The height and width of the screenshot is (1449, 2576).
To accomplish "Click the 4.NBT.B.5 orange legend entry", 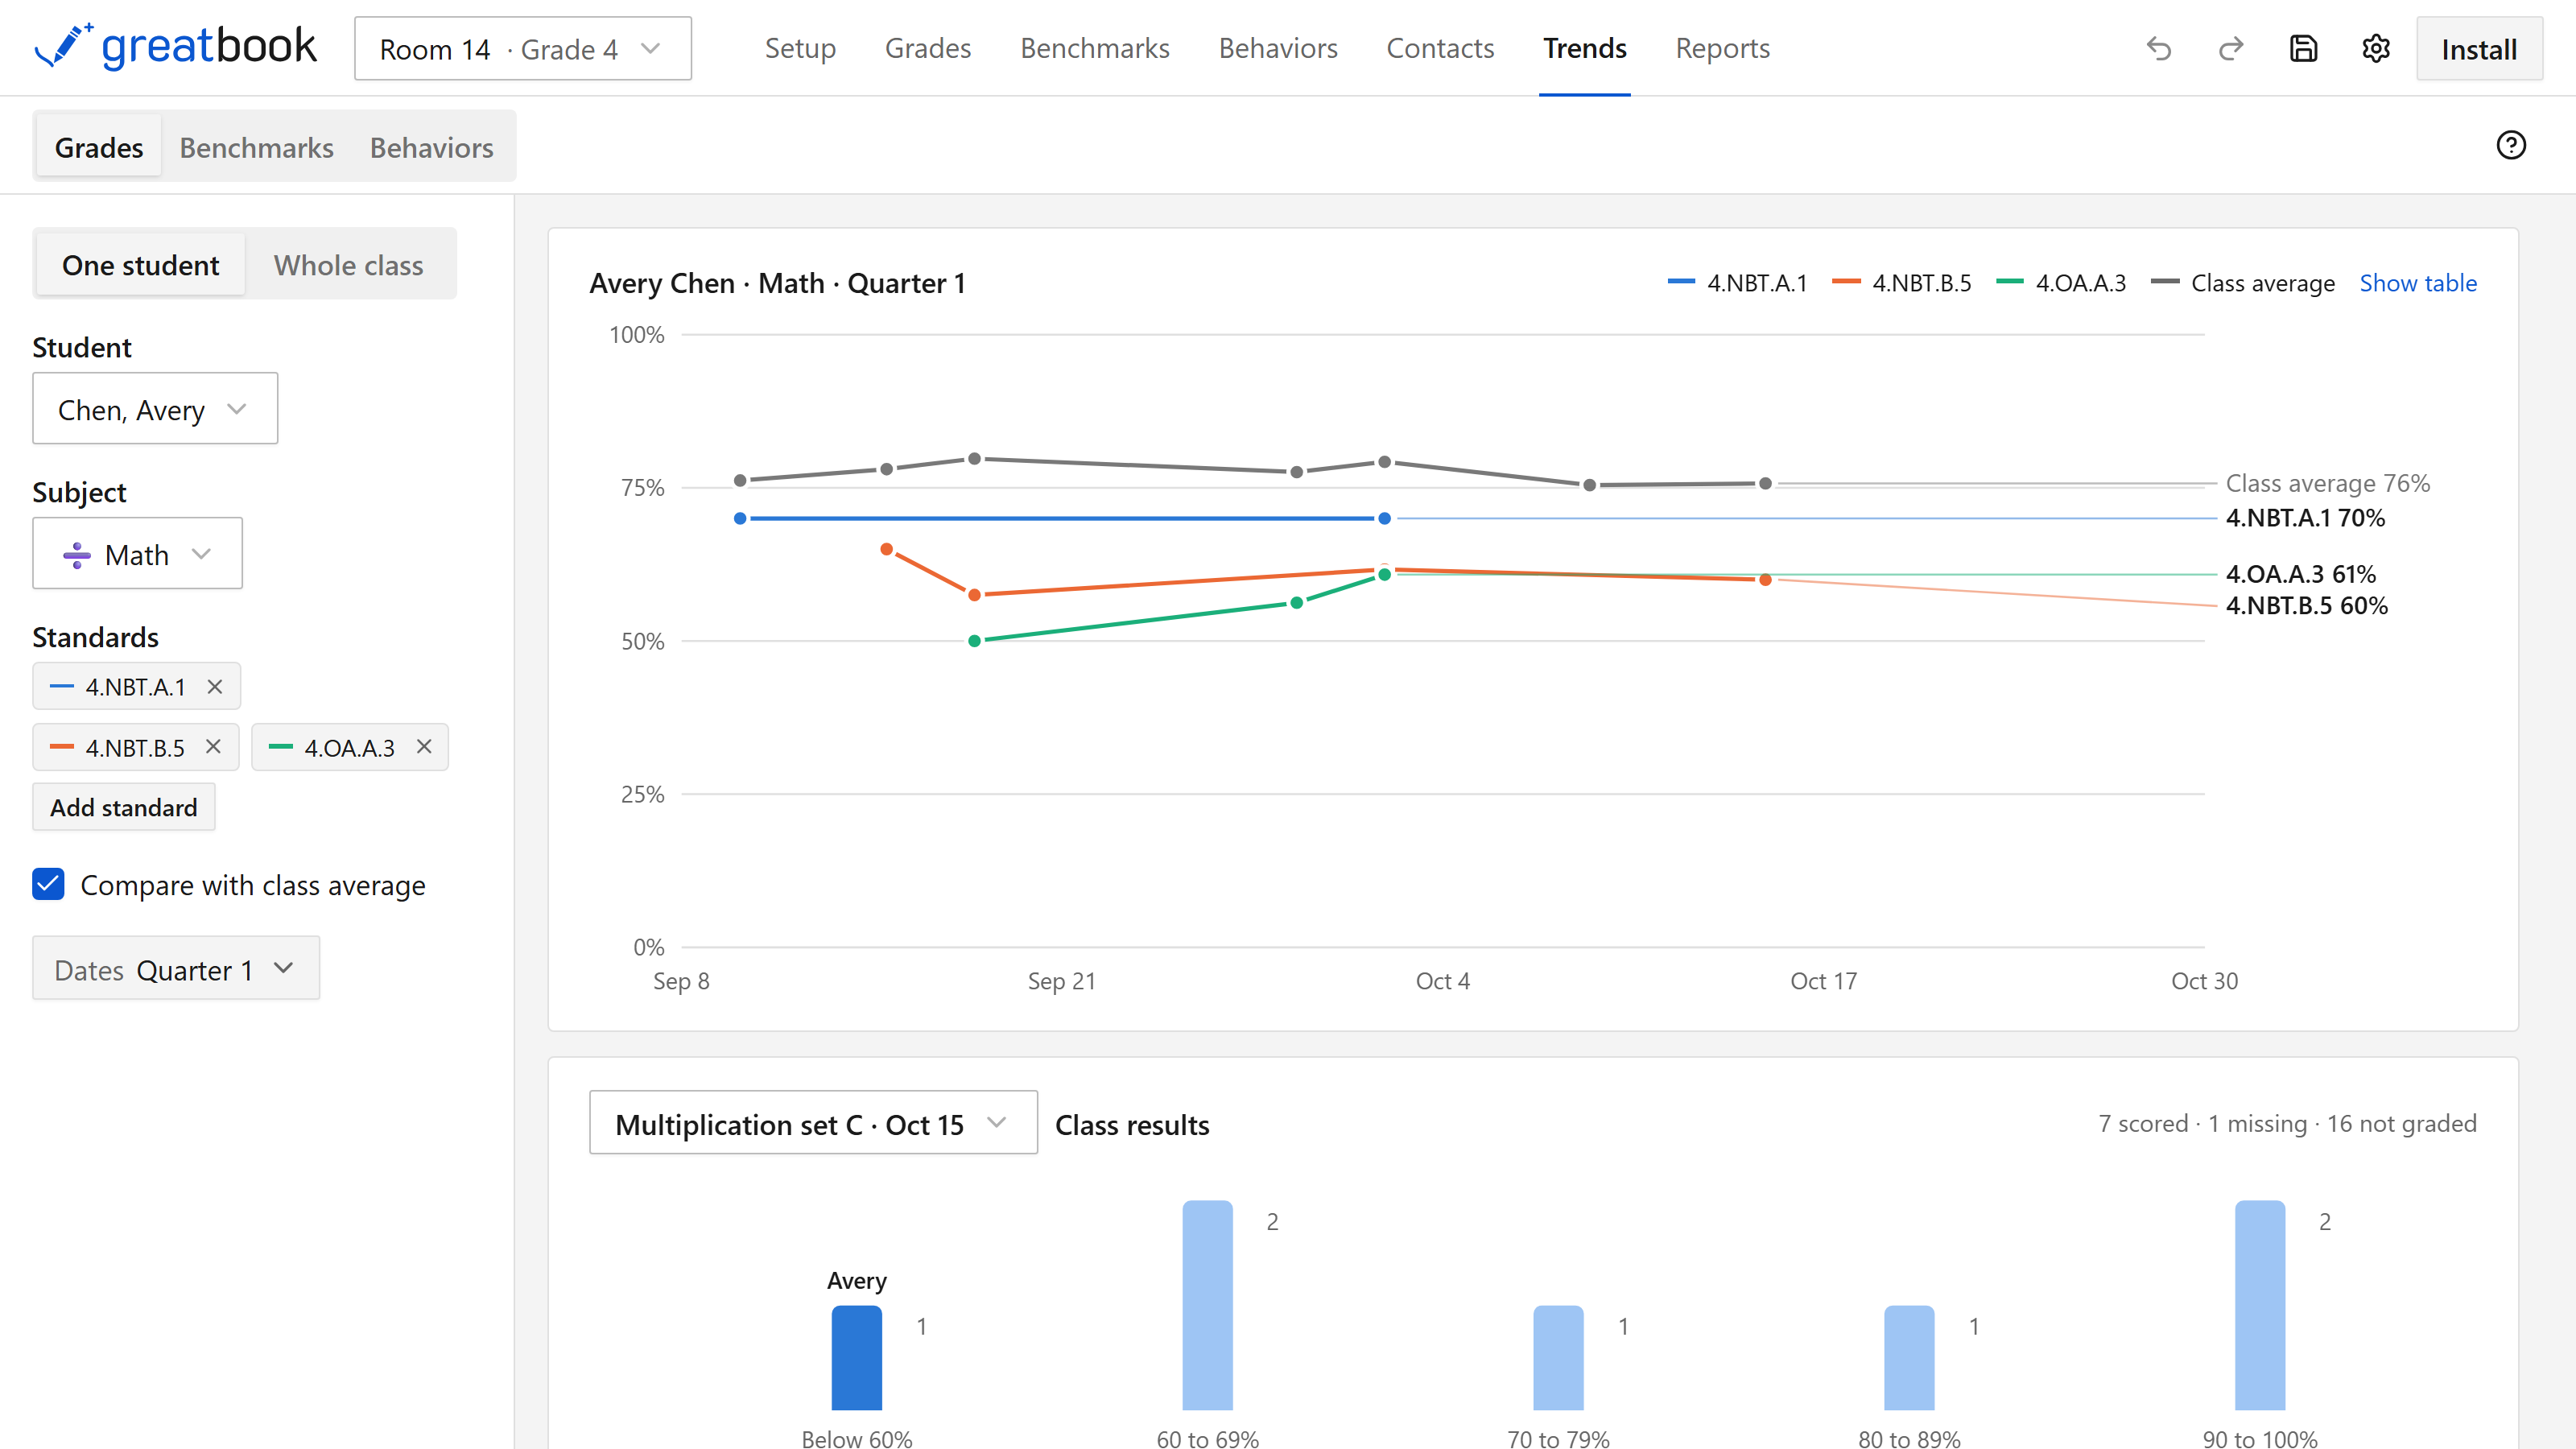I will point(1901,283).
